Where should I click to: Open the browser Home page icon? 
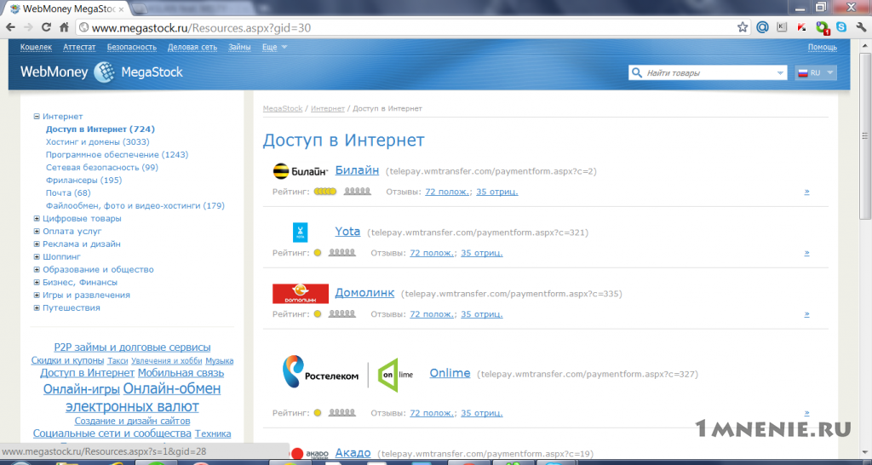tap(64, 27)
